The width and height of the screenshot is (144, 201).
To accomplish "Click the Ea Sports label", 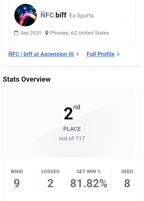I will (82, 16).
